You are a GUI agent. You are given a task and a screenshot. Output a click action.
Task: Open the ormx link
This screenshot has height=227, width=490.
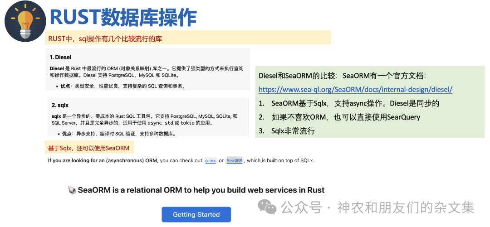[211, 161]
